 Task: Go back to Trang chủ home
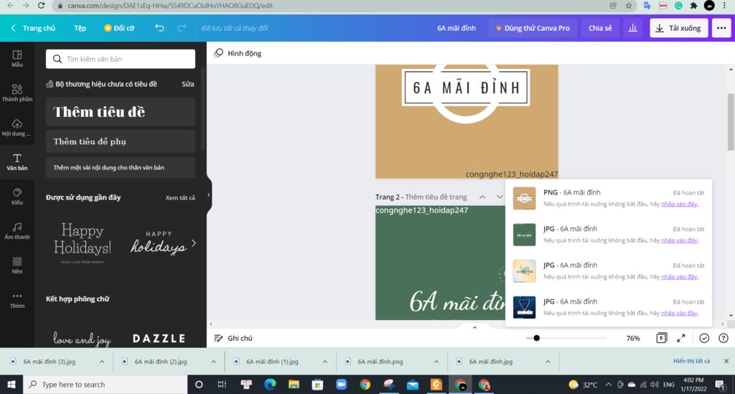pos(33,28)
